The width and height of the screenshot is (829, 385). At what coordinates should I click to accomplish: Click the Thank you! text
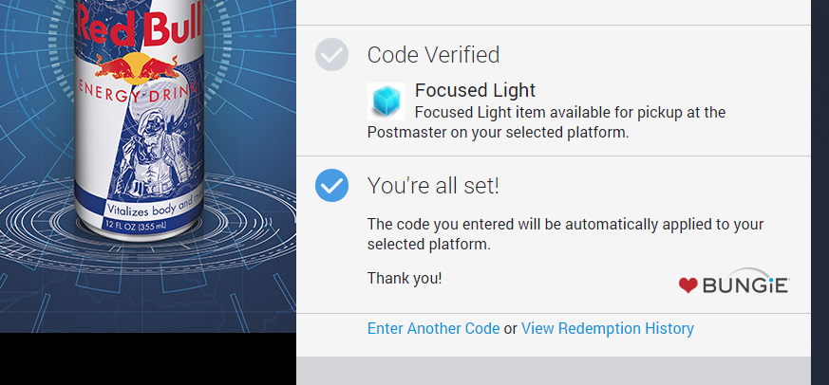click(x=404, y=278)
